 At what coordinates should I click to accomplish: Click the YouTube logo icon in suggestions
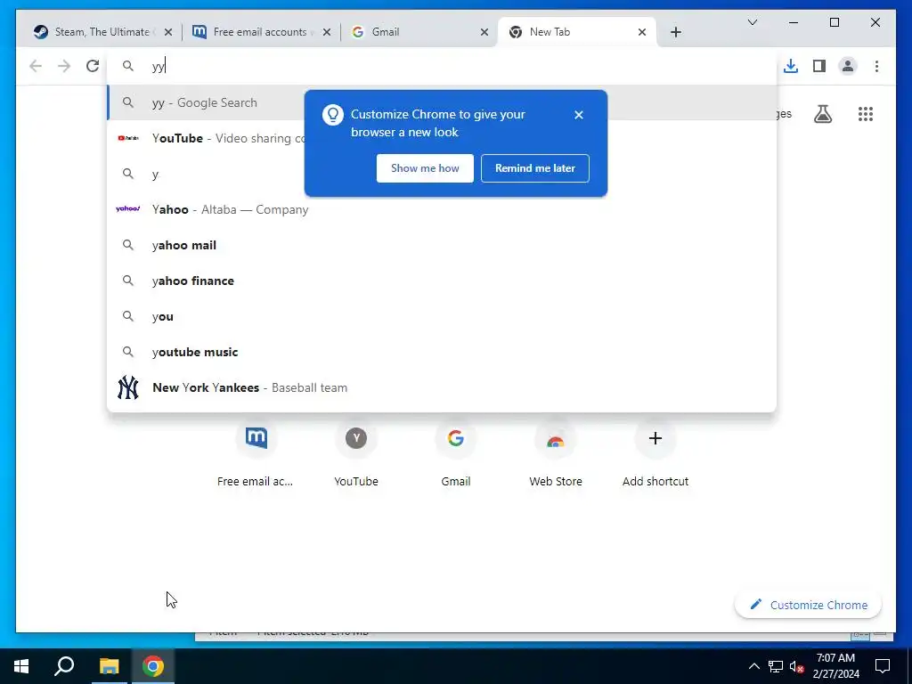click(128, 138)
